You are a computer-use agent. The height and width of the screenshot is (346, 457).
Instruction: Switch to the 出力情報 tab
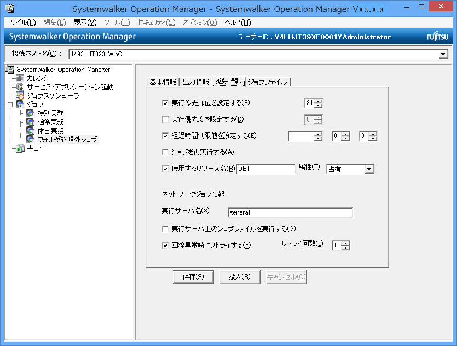click(195, 82)
